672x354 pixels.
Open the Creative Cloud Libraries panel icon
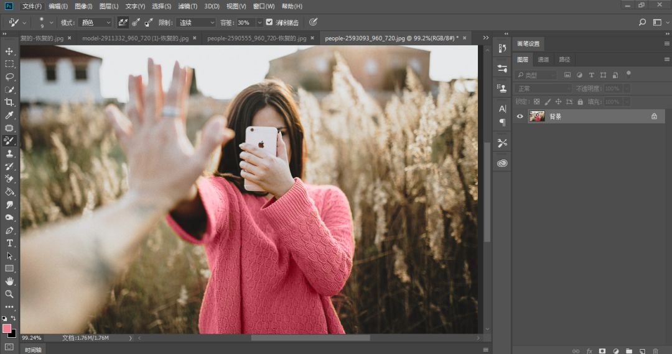click(502, 163)
